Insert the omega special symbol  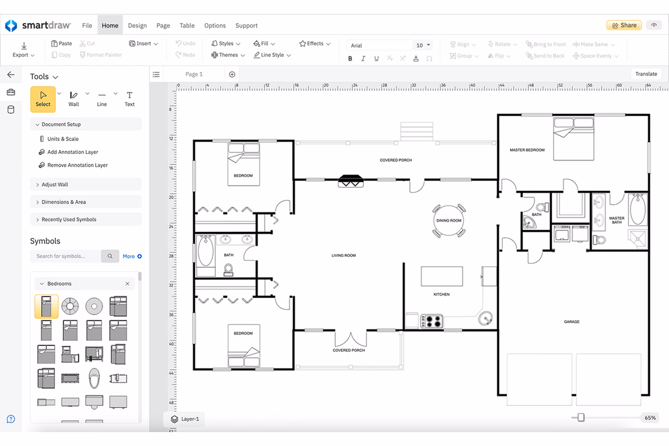click(x=429, y=59)
